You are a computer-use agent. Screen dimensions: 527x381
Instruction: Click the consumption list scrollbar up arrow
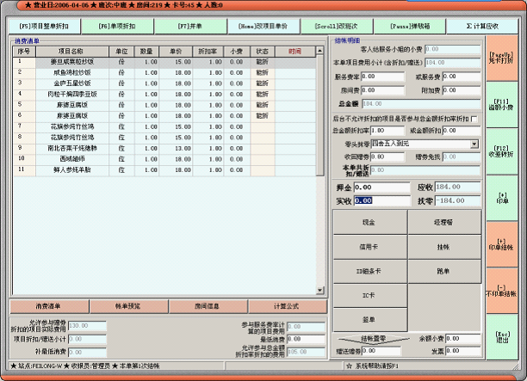[x=320, y=51]
